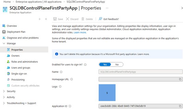Set Enabled for users to sign-in to No
The width and height of the screenshot is (183, 110).
tap(117, 65)
